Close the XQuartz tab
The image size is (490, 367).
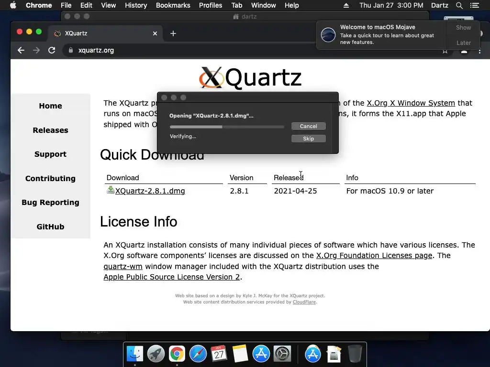pyautogui.click(x=155, y=33)
